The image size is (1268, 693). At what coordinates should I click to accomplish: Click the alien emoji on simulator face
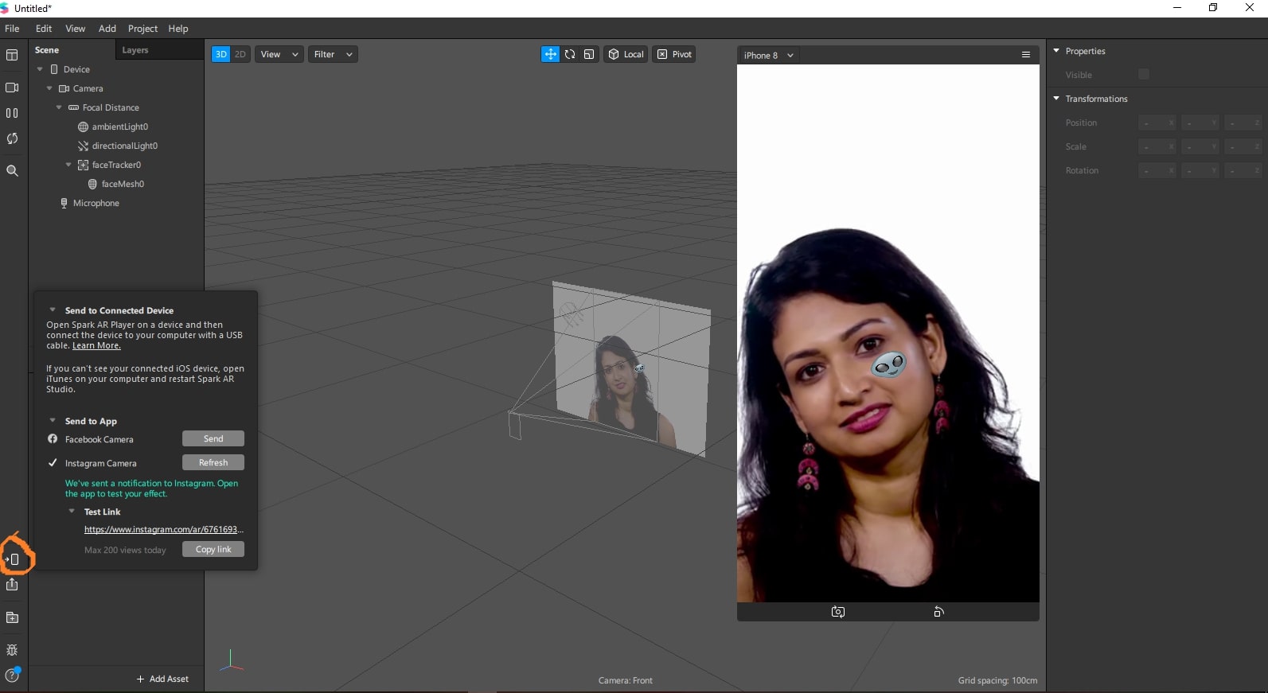888,365
